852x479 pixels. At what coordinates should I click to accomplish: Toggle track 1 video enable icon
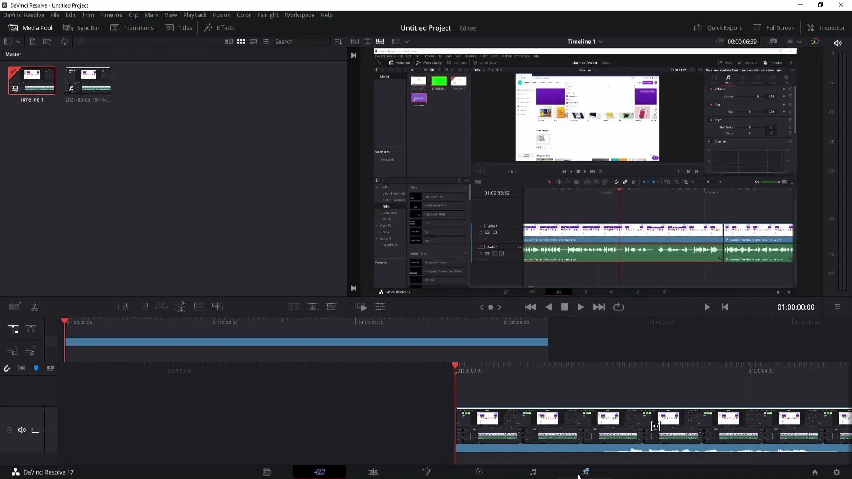35,430
